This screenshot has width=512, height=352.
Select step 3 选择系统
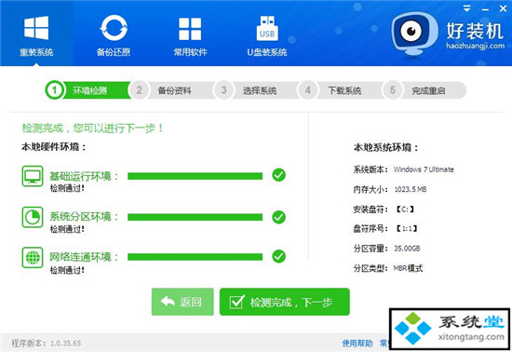point(257,90)
